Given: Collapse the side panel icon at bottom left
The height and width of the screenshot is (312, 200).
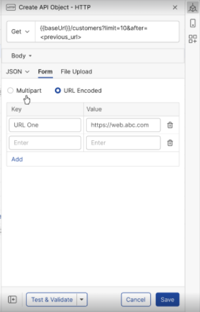Looking at the screenshot, I should 12,300.
